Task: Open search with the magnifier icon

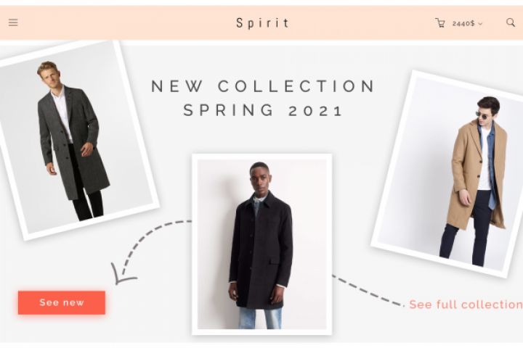Action: pos(511,22)
